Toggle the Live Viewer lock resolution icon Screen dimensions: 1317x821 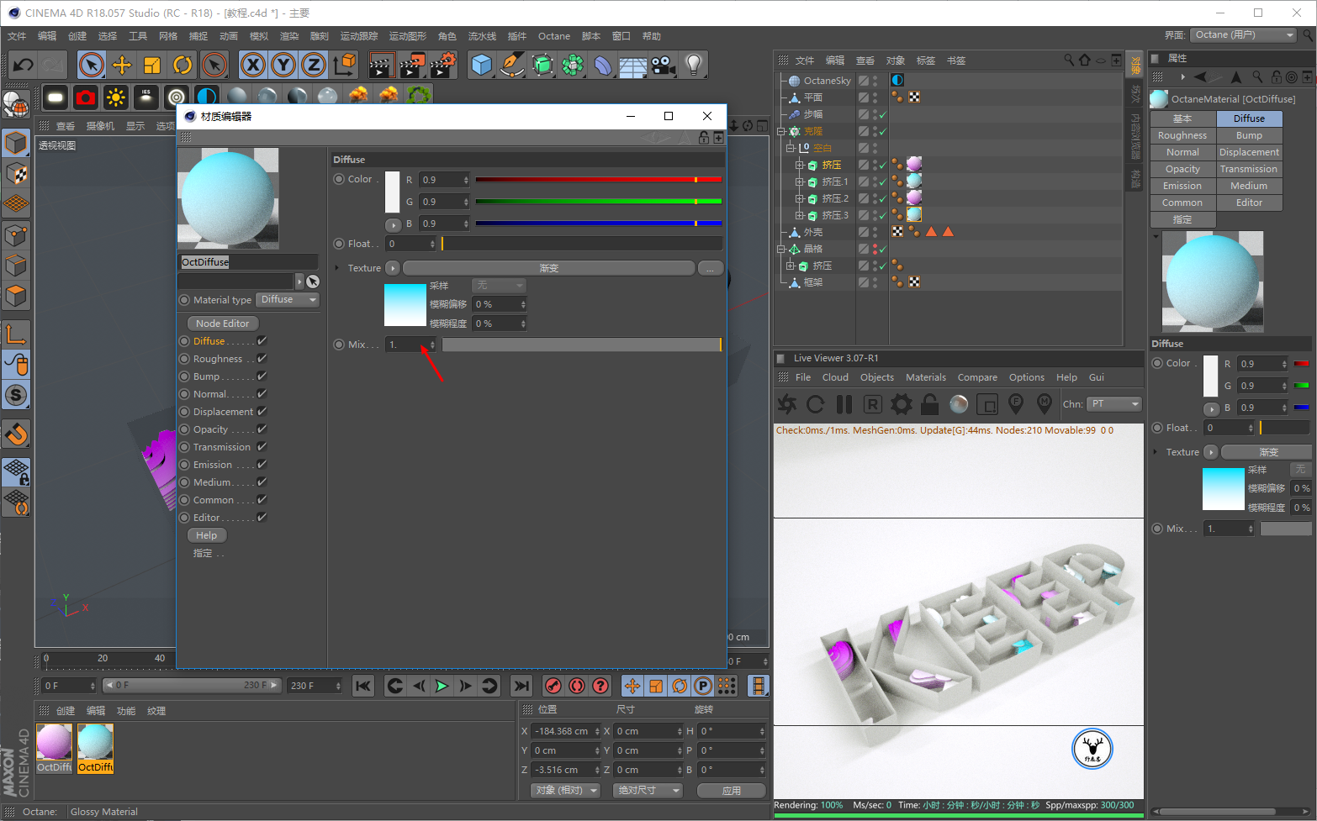pos(929,405)
